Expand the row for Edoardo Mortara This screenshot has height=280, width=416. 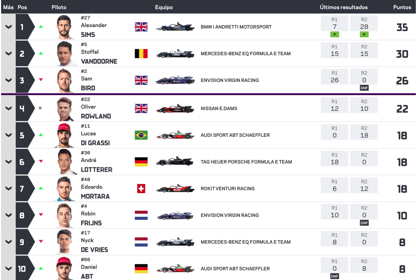[8, 189]
